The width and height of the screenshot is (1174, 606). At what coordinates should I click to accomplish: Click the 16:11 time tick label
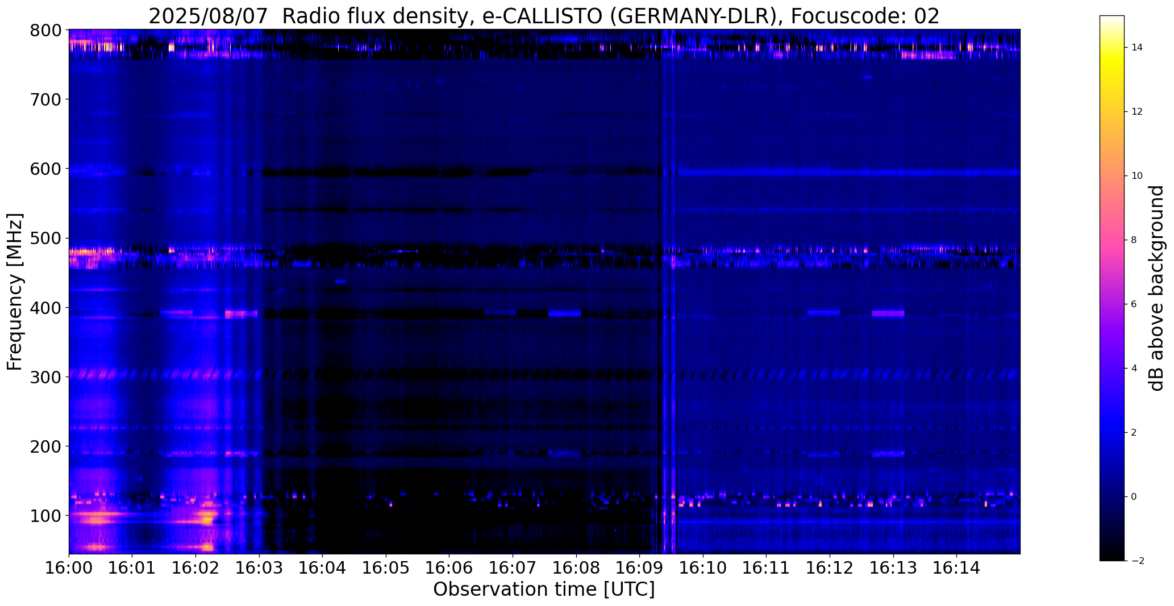[x=766, y=568]
